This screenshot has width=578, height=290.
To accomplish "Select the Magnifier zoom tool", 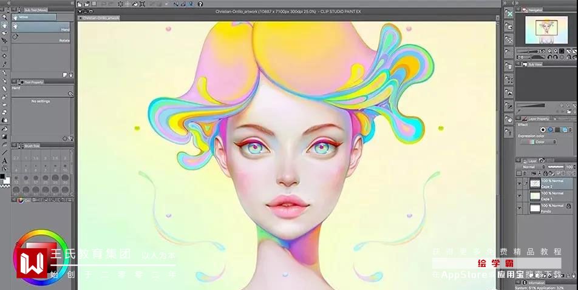I will (4, 18).
